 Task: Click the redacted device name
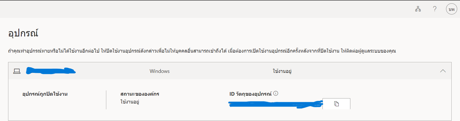(x=51, y=71)
